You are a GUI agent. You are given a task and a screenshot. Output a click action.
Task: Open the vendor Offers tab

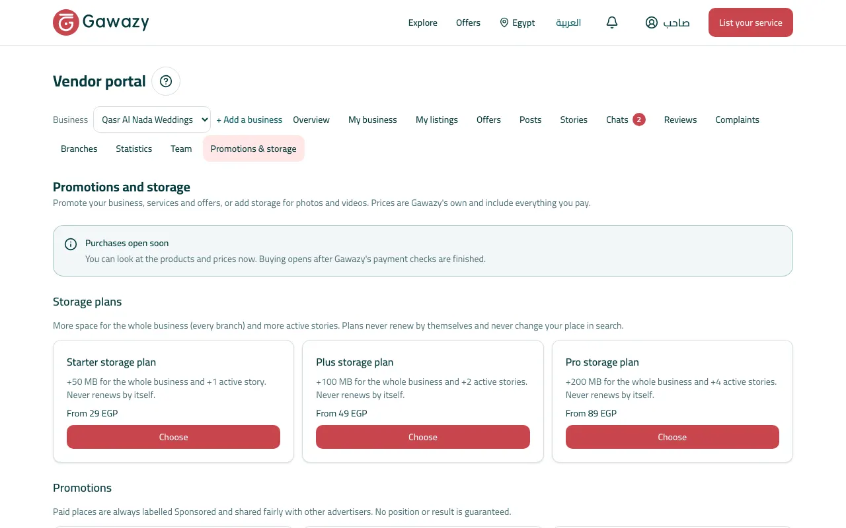488,119
